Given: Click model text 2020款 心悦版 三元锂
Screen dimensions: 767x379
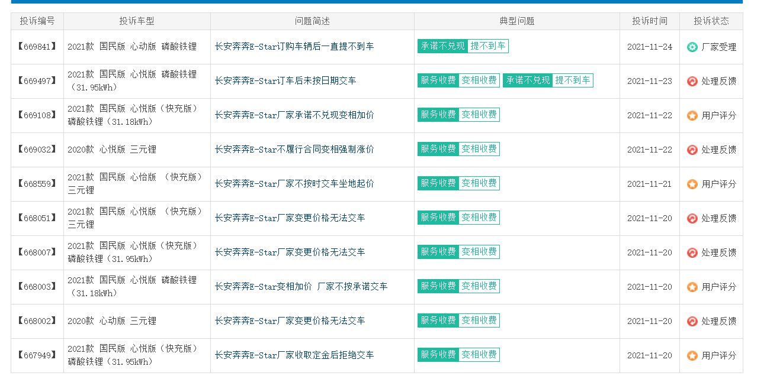Looking at the screenshot, I should pyautogui.click(x=112, y=150).
